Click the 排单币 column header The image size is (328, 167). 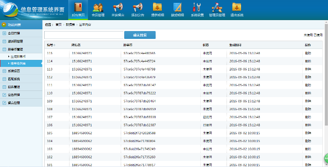click(128, 45)
